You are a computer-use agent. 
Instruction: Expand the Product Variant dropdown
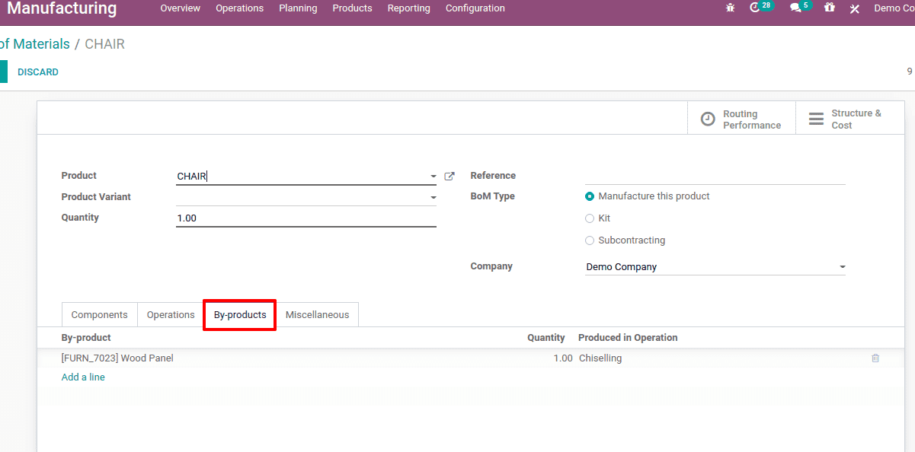[433, 197]
